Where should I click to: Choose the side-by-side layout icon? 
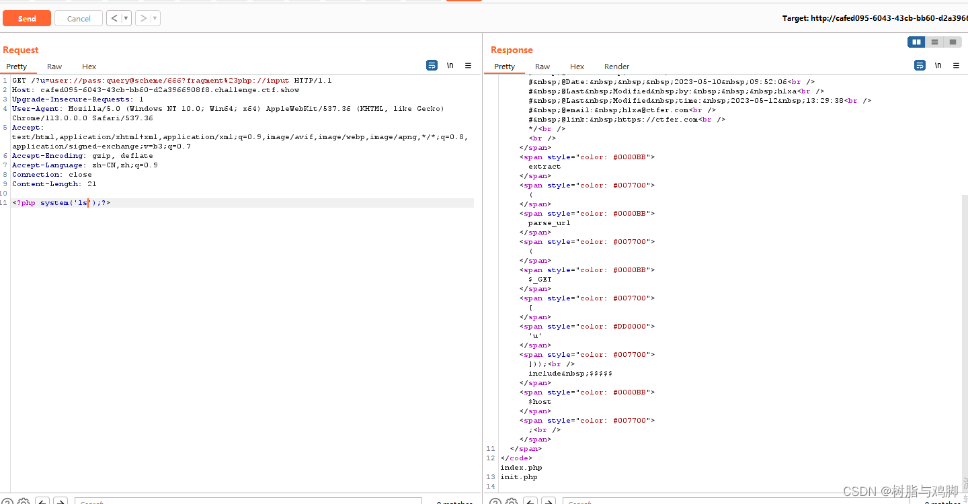tap(916, 42)
